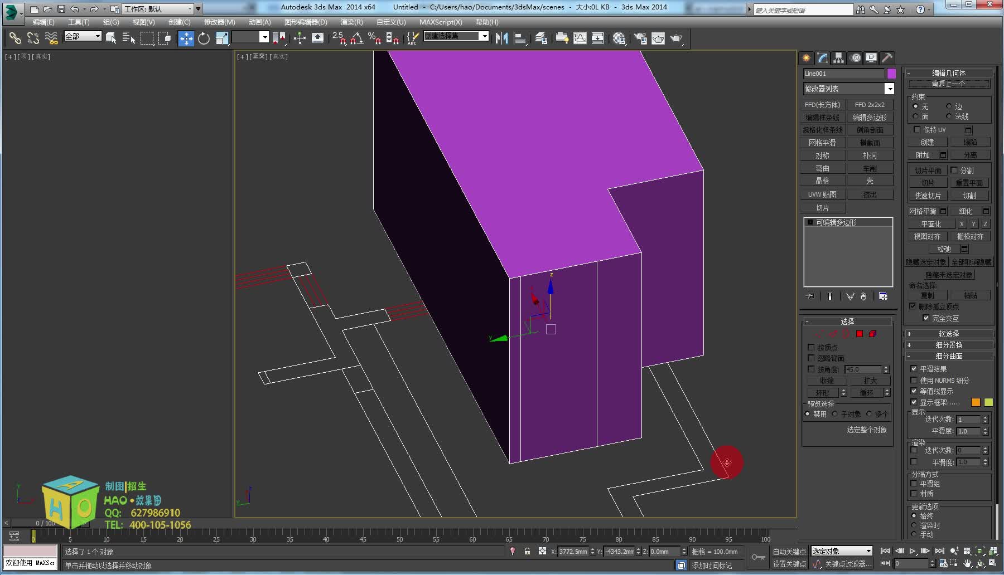
Task: Click the Align tool icon
Action: click(x=520, y=38)
